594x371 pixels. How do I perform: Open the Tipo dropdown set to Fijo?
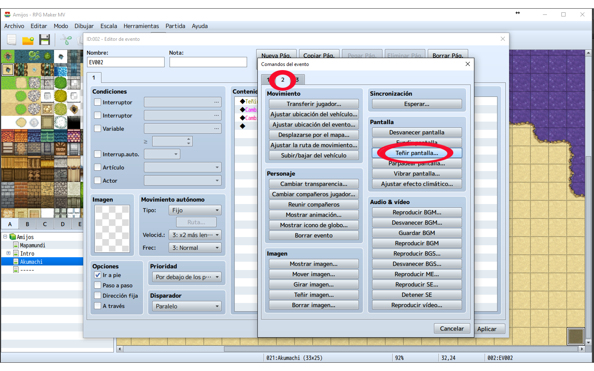point(195,210)
